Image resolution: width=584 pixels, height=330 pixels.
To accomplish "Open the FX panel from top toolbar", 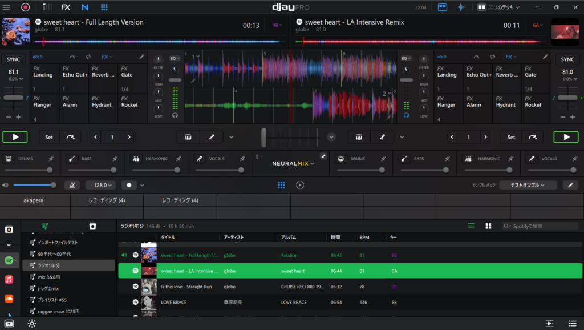I will pyautogui.click(x=66, y=7).
